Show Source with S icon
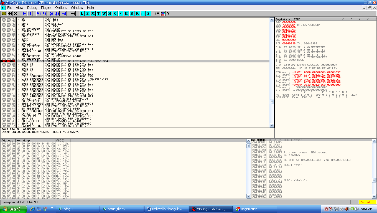The image size is (377, 213). tap(149, 13)
